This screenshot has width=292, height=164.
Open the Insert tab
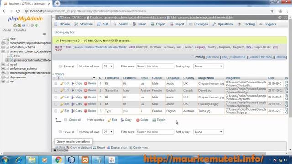pos(140,24)
